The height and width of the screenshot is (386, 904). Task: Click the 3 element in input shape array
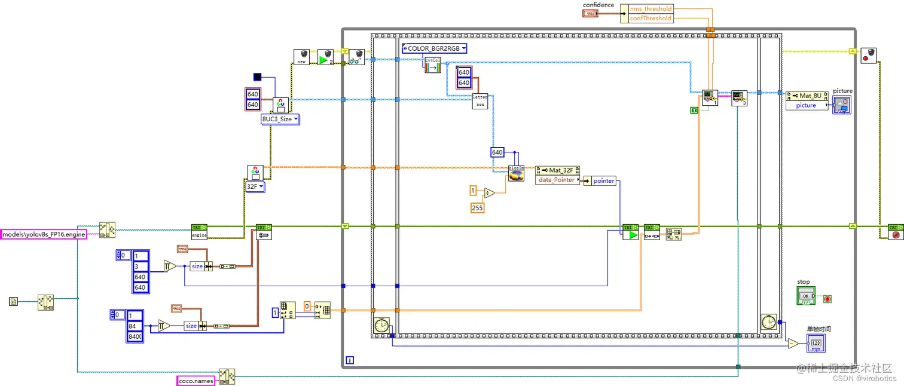tap(140, 266)
